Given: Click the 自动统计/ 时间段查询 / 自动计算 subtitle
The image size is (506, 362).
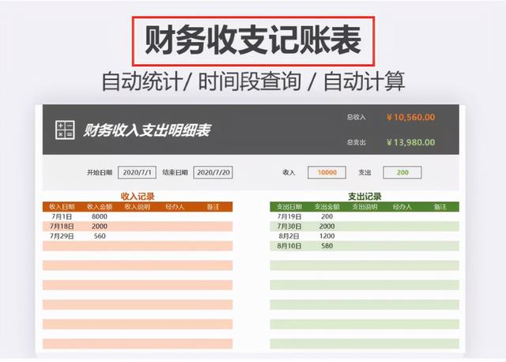Looking at the screenshot, I should coord(253,81).
